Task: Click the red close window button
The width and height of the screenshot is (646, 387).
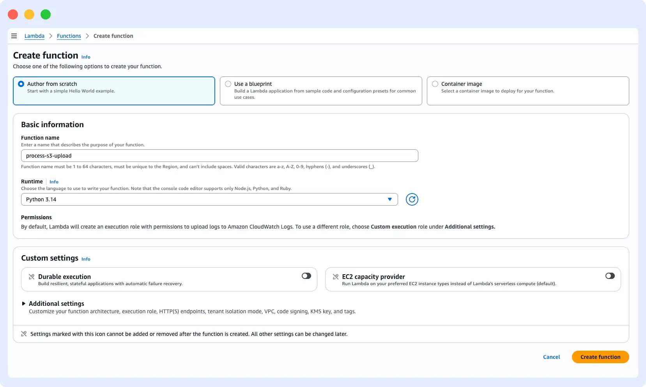Action: (x=13, y=14)
